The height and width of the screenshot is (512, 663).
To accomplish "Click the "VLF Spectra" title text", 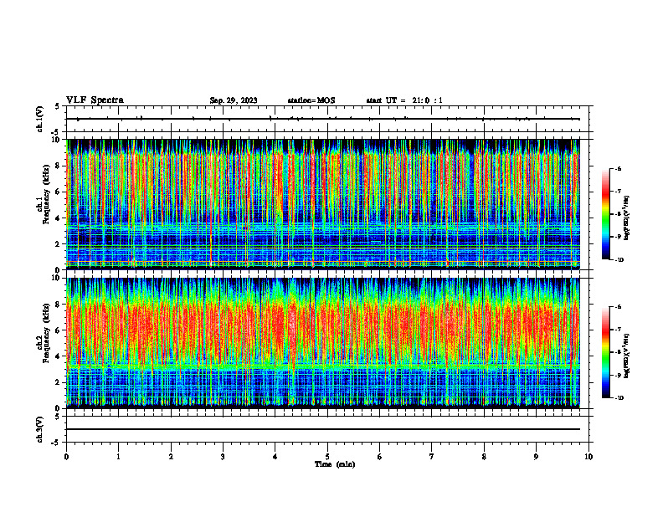I will coord(95,100).
